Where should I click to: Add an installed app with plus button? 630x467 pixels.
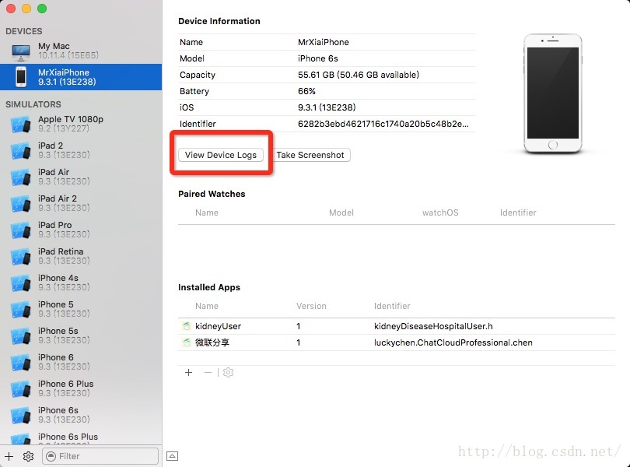pyautogui.click(x=188, y=373)
